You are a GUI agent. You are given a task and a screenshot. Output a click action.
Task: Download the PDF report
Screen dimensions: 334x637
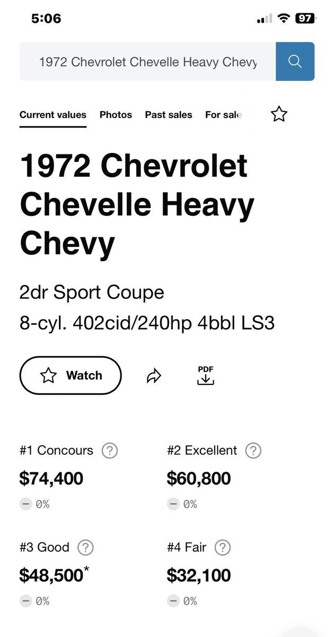205,375
